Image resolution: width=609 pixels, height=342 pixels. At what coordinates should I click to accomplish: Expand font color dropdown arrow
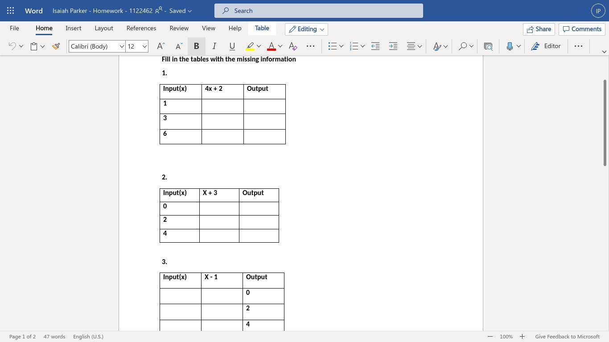click(x=280, y=46)
